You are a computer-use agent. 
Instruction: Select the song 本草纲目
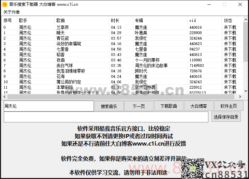(x=64, y=87)
